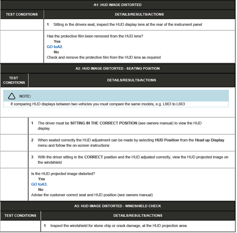Click the "NOTE:" label in the blue banner
This screenshot has height=233, width=237.
click(x=25, y=96)
